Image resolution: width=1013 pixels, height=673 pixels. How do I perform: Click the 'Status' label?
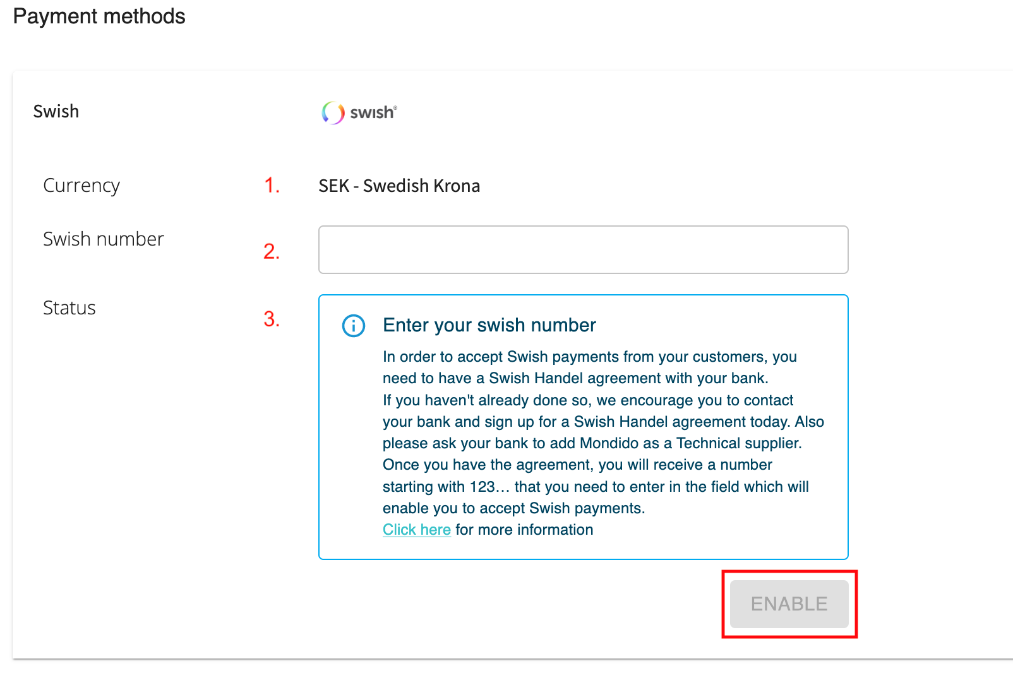pos(69,308)
